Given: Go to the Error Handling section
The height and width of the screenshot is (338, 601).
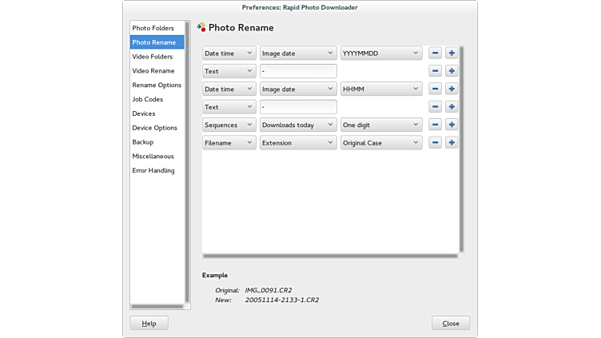Looking at the screenshot, I should 153,170.
